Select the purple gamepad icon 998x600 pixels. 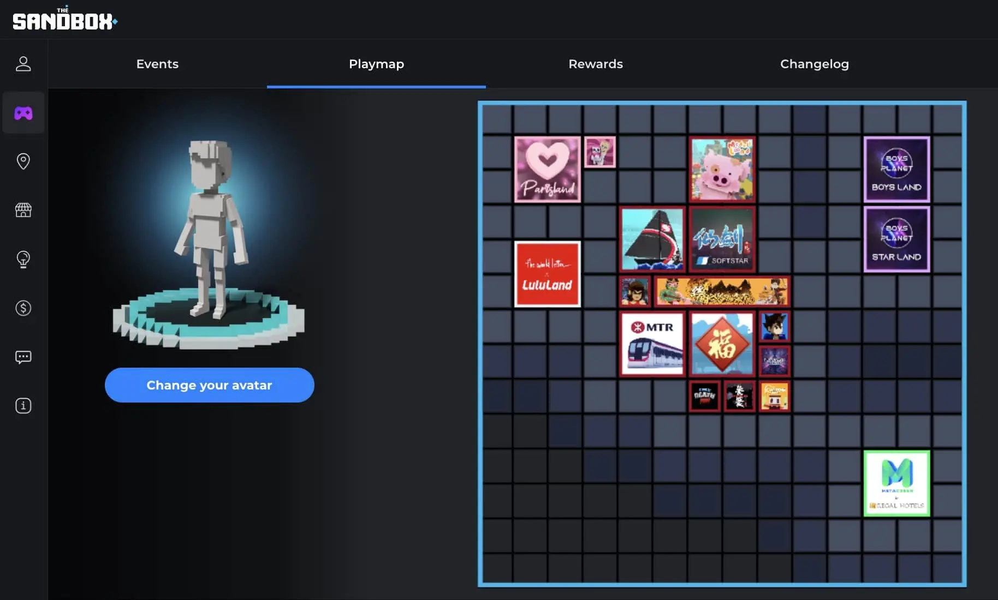[23, 113]
